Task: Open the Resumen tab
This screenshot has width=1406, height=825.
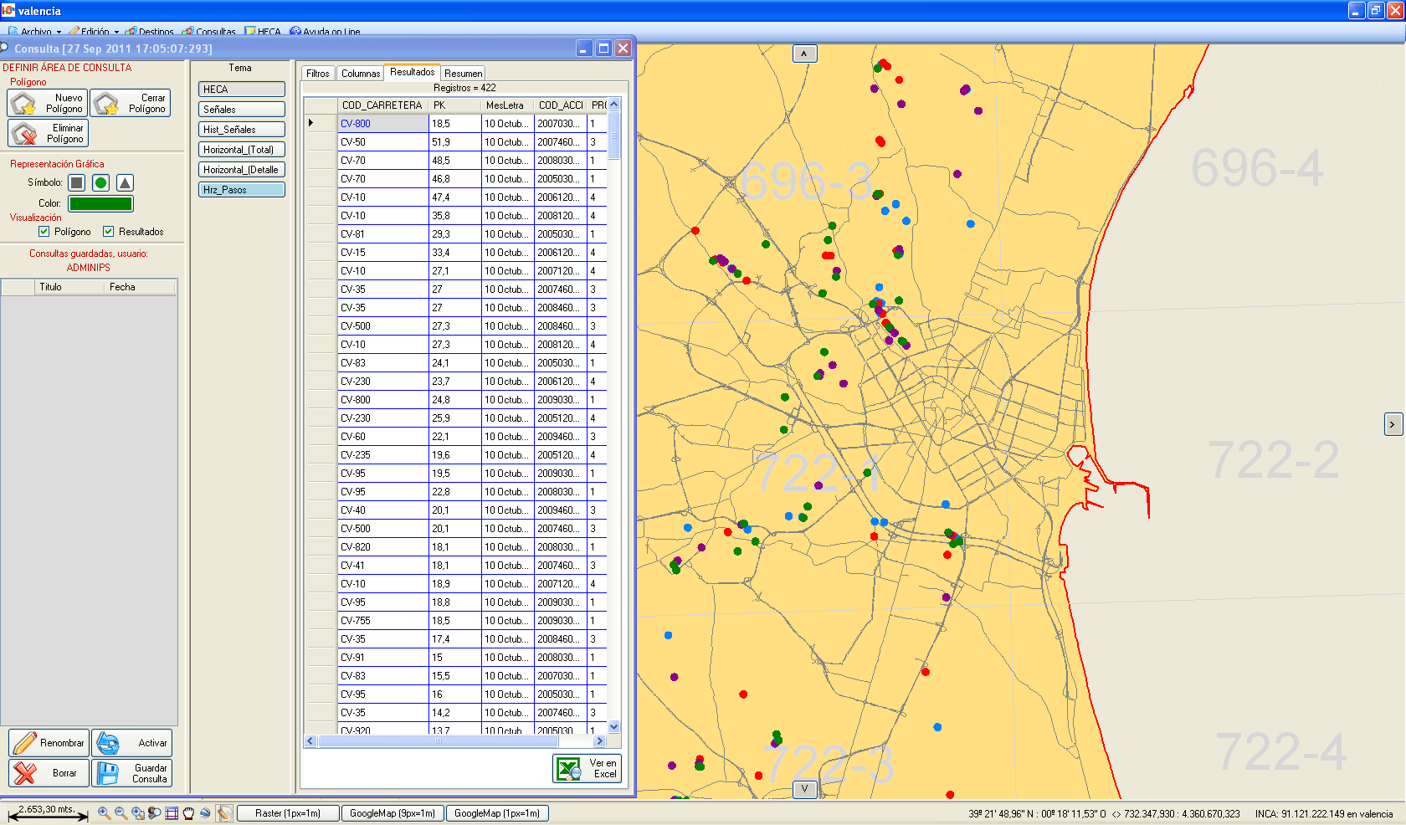Action: tap(463, 74)
